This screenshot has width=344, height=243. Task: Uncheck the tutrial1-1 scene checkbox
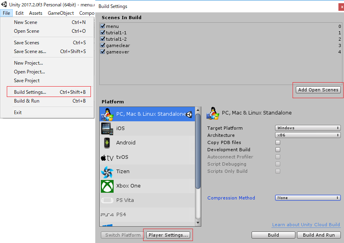[103, 32]
